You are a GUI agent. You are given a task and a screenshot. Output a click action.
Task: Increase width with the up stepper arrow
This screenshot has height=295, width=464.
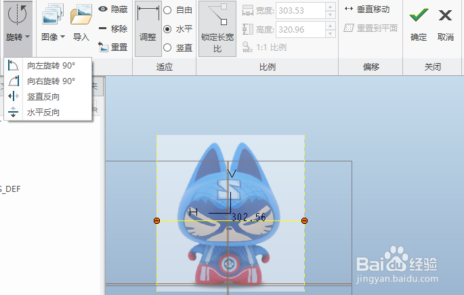click(x=331, y=7)
